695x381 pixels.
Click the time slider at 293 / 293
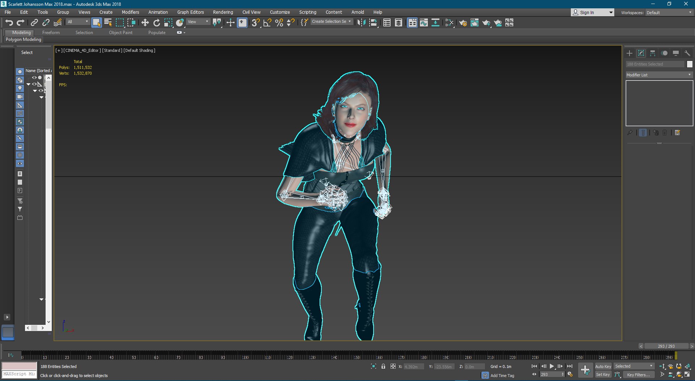coord(666,346)
